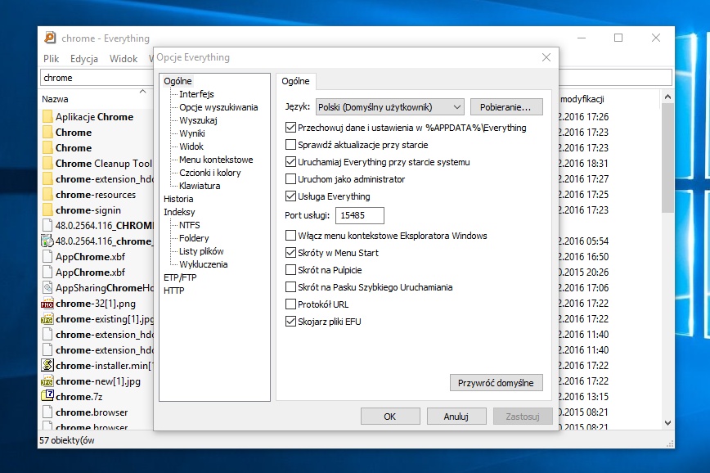Screen dimensions: 710x473
Task: Toggle the Uruchom jako administrator checkbox
Action: pos(290,179)
